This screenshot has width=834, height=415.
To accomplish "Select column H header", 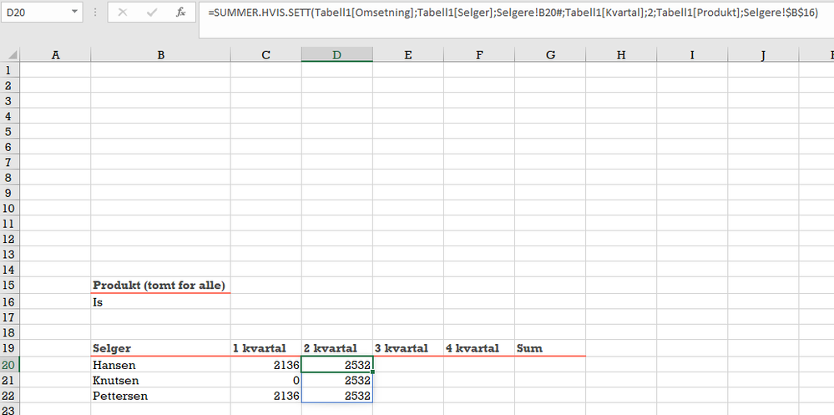I will (621, 55).
